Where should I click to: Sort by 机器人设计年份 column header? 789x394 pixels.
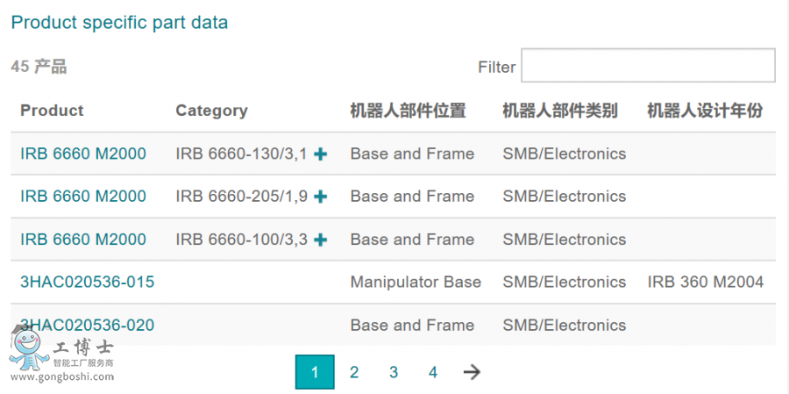tap(705, 111)
